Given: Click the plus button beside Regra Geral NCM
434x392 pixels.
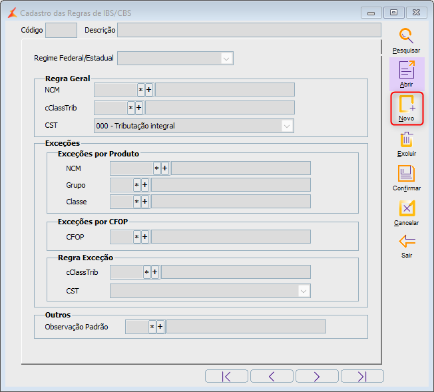Looking at the screenshot, I should (x=149, y=90).
